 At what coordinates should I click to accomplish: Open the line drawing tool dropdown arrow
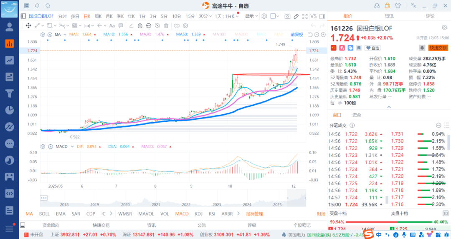43,25
